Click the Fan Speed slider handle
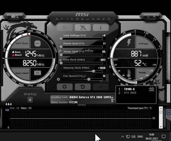The width and height of the screenshot is (171, 141). coord(89,79)
